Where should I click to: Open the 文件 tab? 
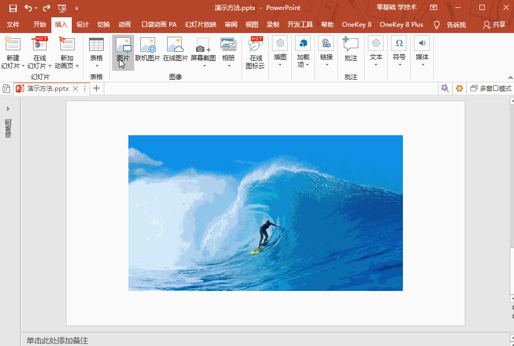[x=13, y=25]
